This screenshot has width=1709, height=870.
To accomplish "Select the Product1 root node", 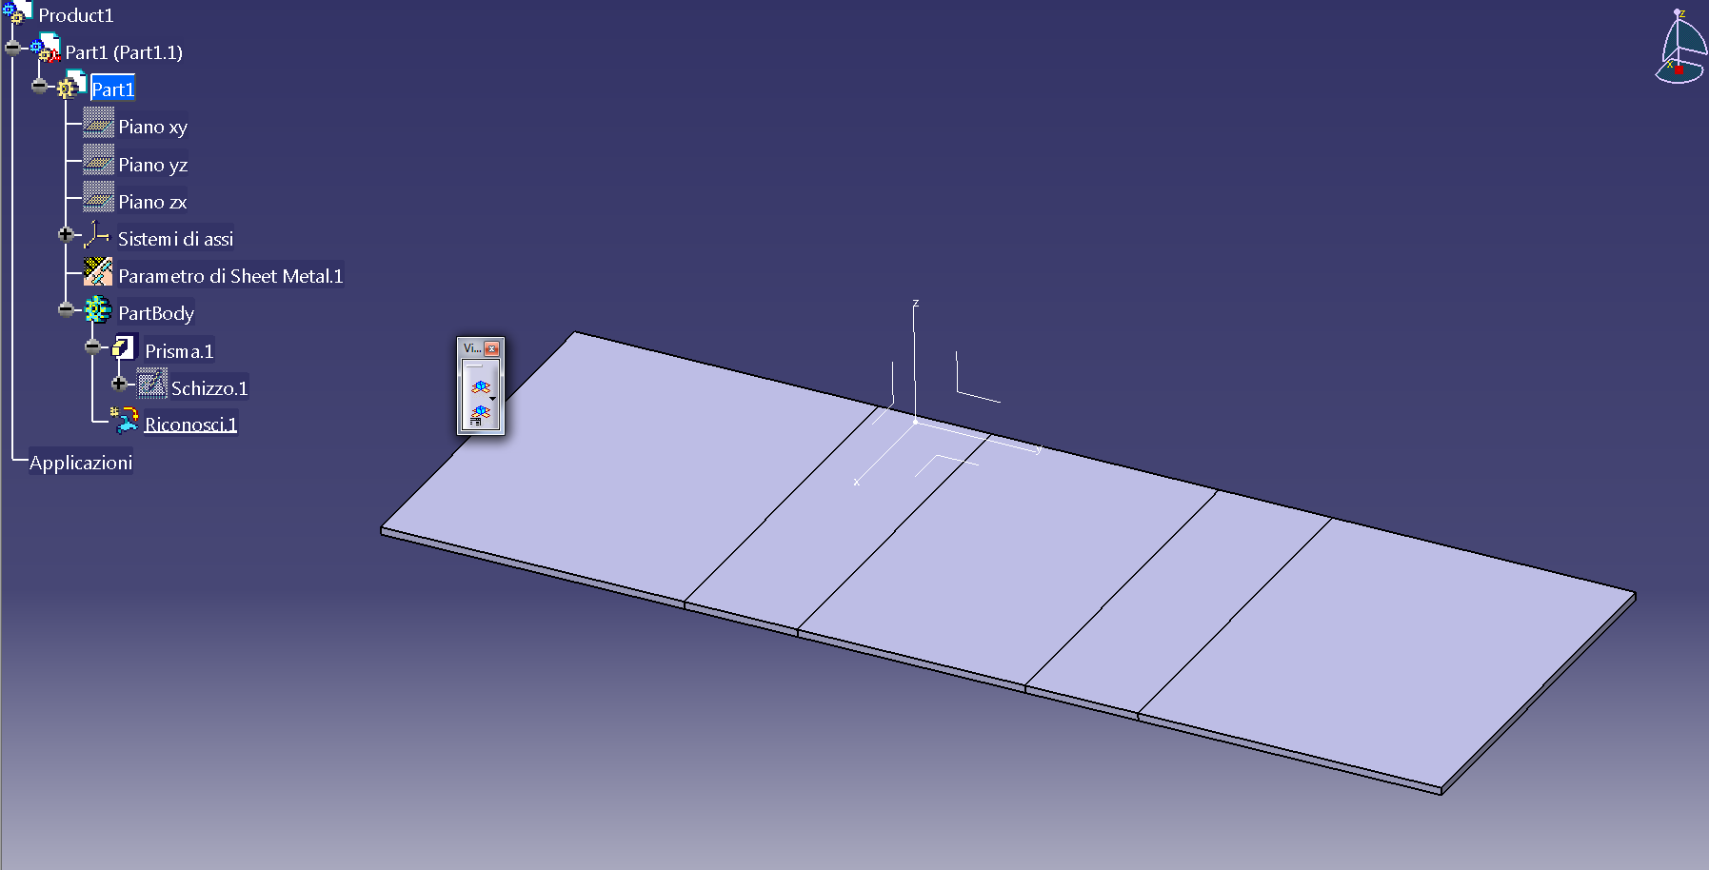I will pyautogui.click(x=76, y=14).
